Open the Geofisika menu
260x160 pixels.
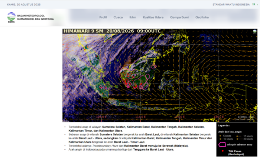click(202, 17)
